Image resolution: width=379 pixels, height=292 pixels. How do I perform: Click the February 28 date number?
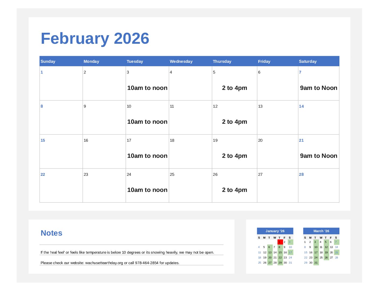[x=301, y=174]
